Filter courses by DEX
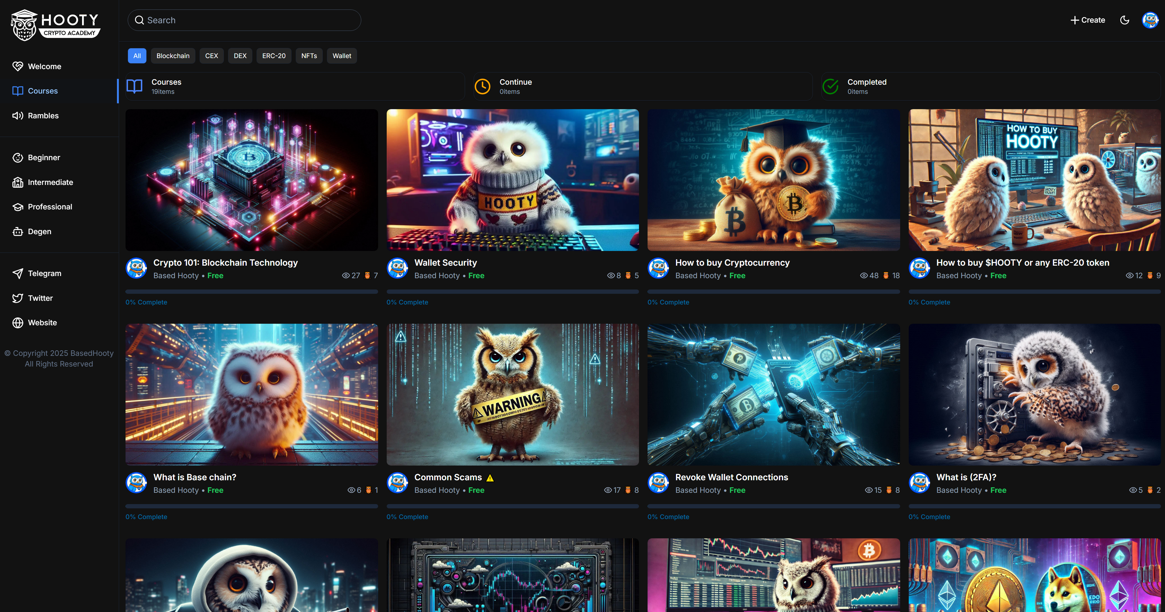Screen dimensions: 1165x612 (240, 56)
